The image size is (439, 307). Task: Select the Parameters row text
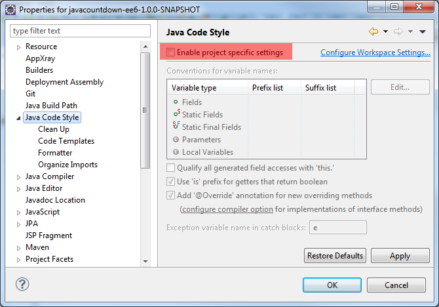(x=201, y=139)
